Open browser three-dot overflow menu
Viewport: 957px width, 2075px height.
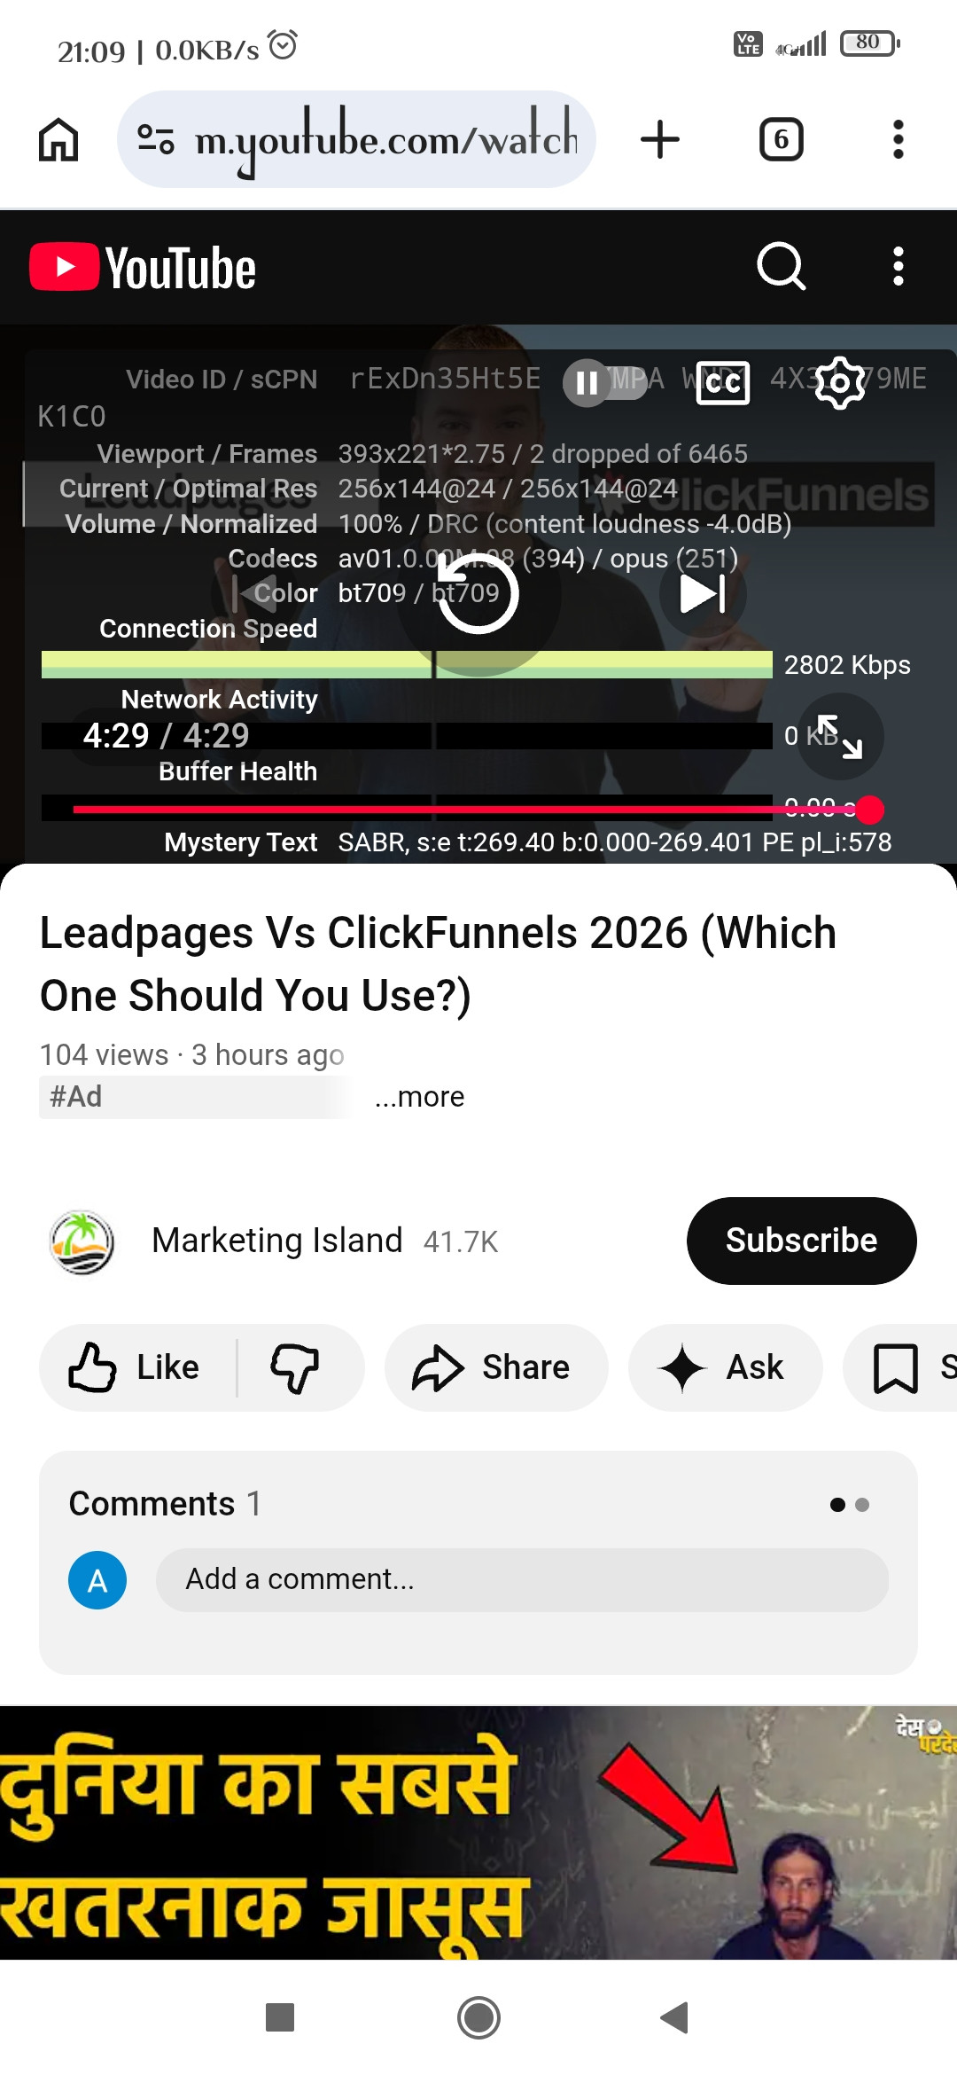[898, 139]
